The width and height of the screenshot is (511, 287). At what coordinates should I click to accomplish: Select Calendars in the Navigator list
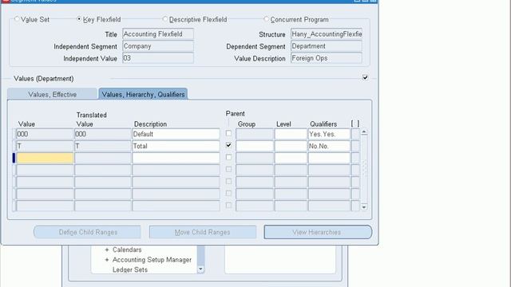pos(127,250)
